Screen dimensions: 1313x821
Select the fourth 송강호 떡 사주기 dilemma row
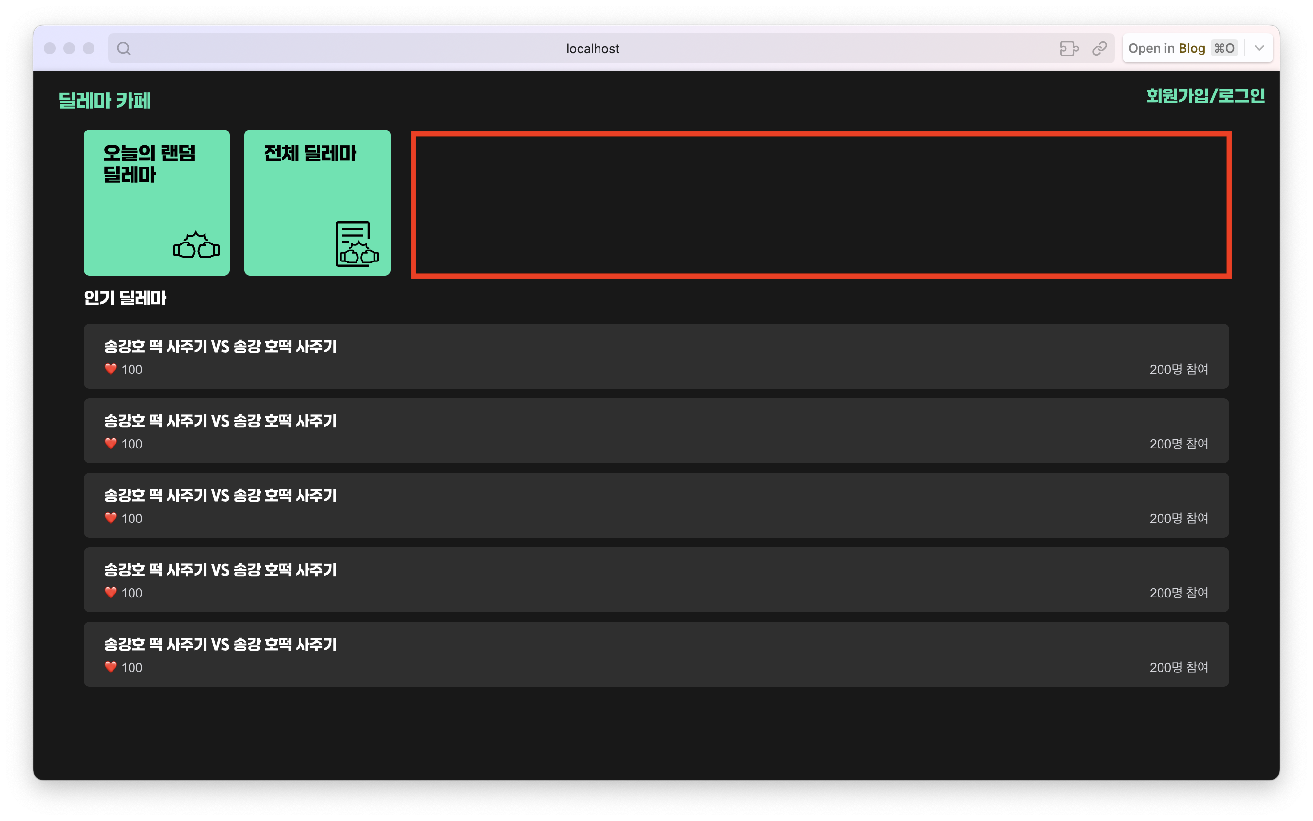click(656, 579)
